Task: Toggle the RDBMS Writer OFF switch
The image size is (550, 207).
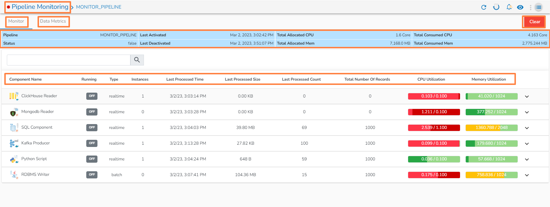Action: click(92, 175)
